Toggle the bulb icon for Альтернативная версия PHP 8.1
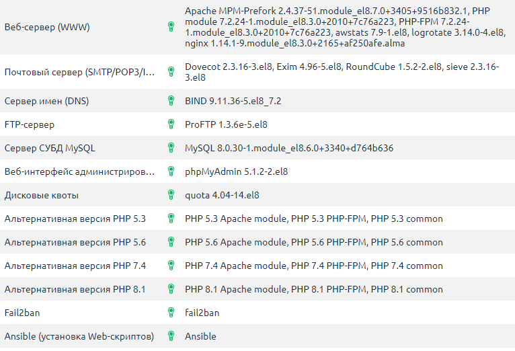This screenshot has width=515, height=351. [171, 289]
